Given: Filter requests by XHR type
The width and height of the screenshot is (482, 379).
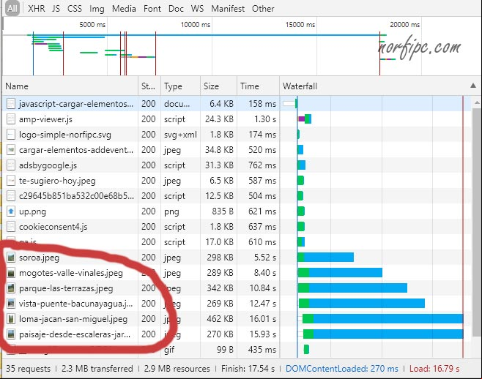Looking at the screenshot, I should (x=37, y=9).
